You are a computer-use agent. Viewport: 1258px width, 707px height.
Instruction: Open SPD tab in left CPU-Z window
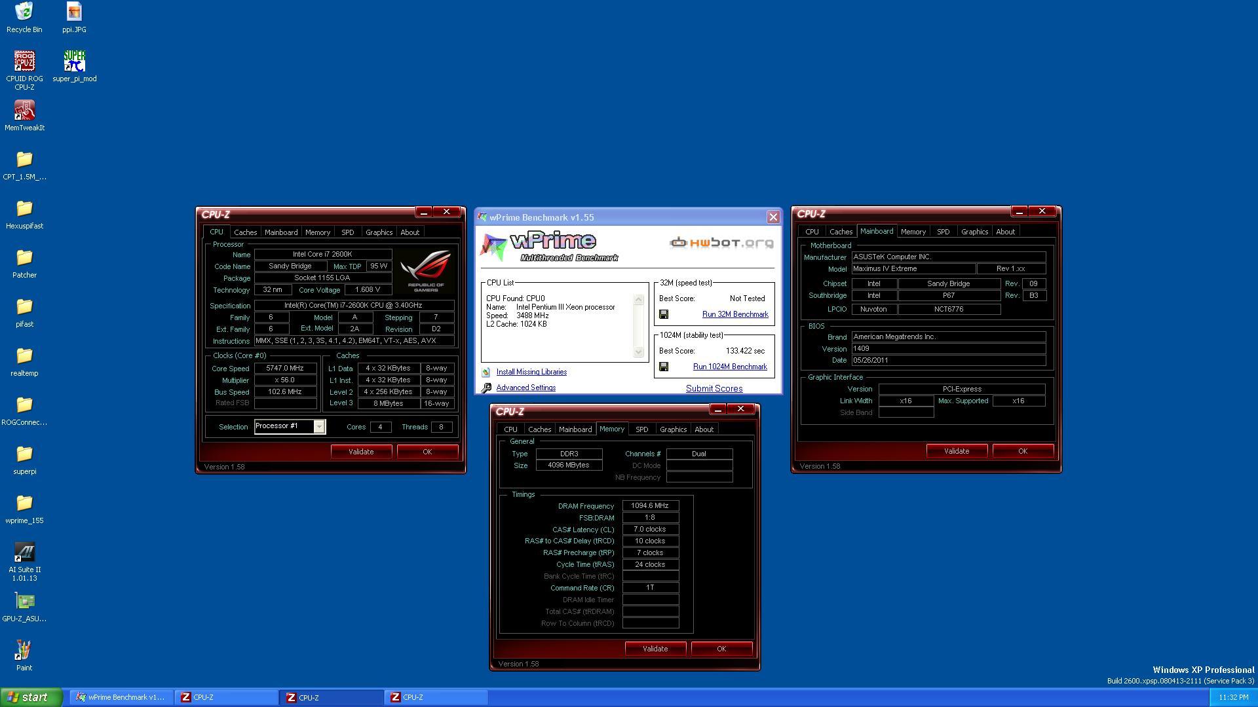(348, 232)
